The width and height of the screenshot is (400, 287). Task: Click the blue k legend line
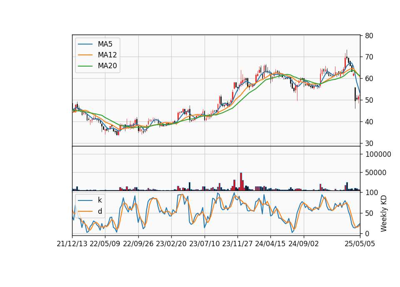click(85, 200)
